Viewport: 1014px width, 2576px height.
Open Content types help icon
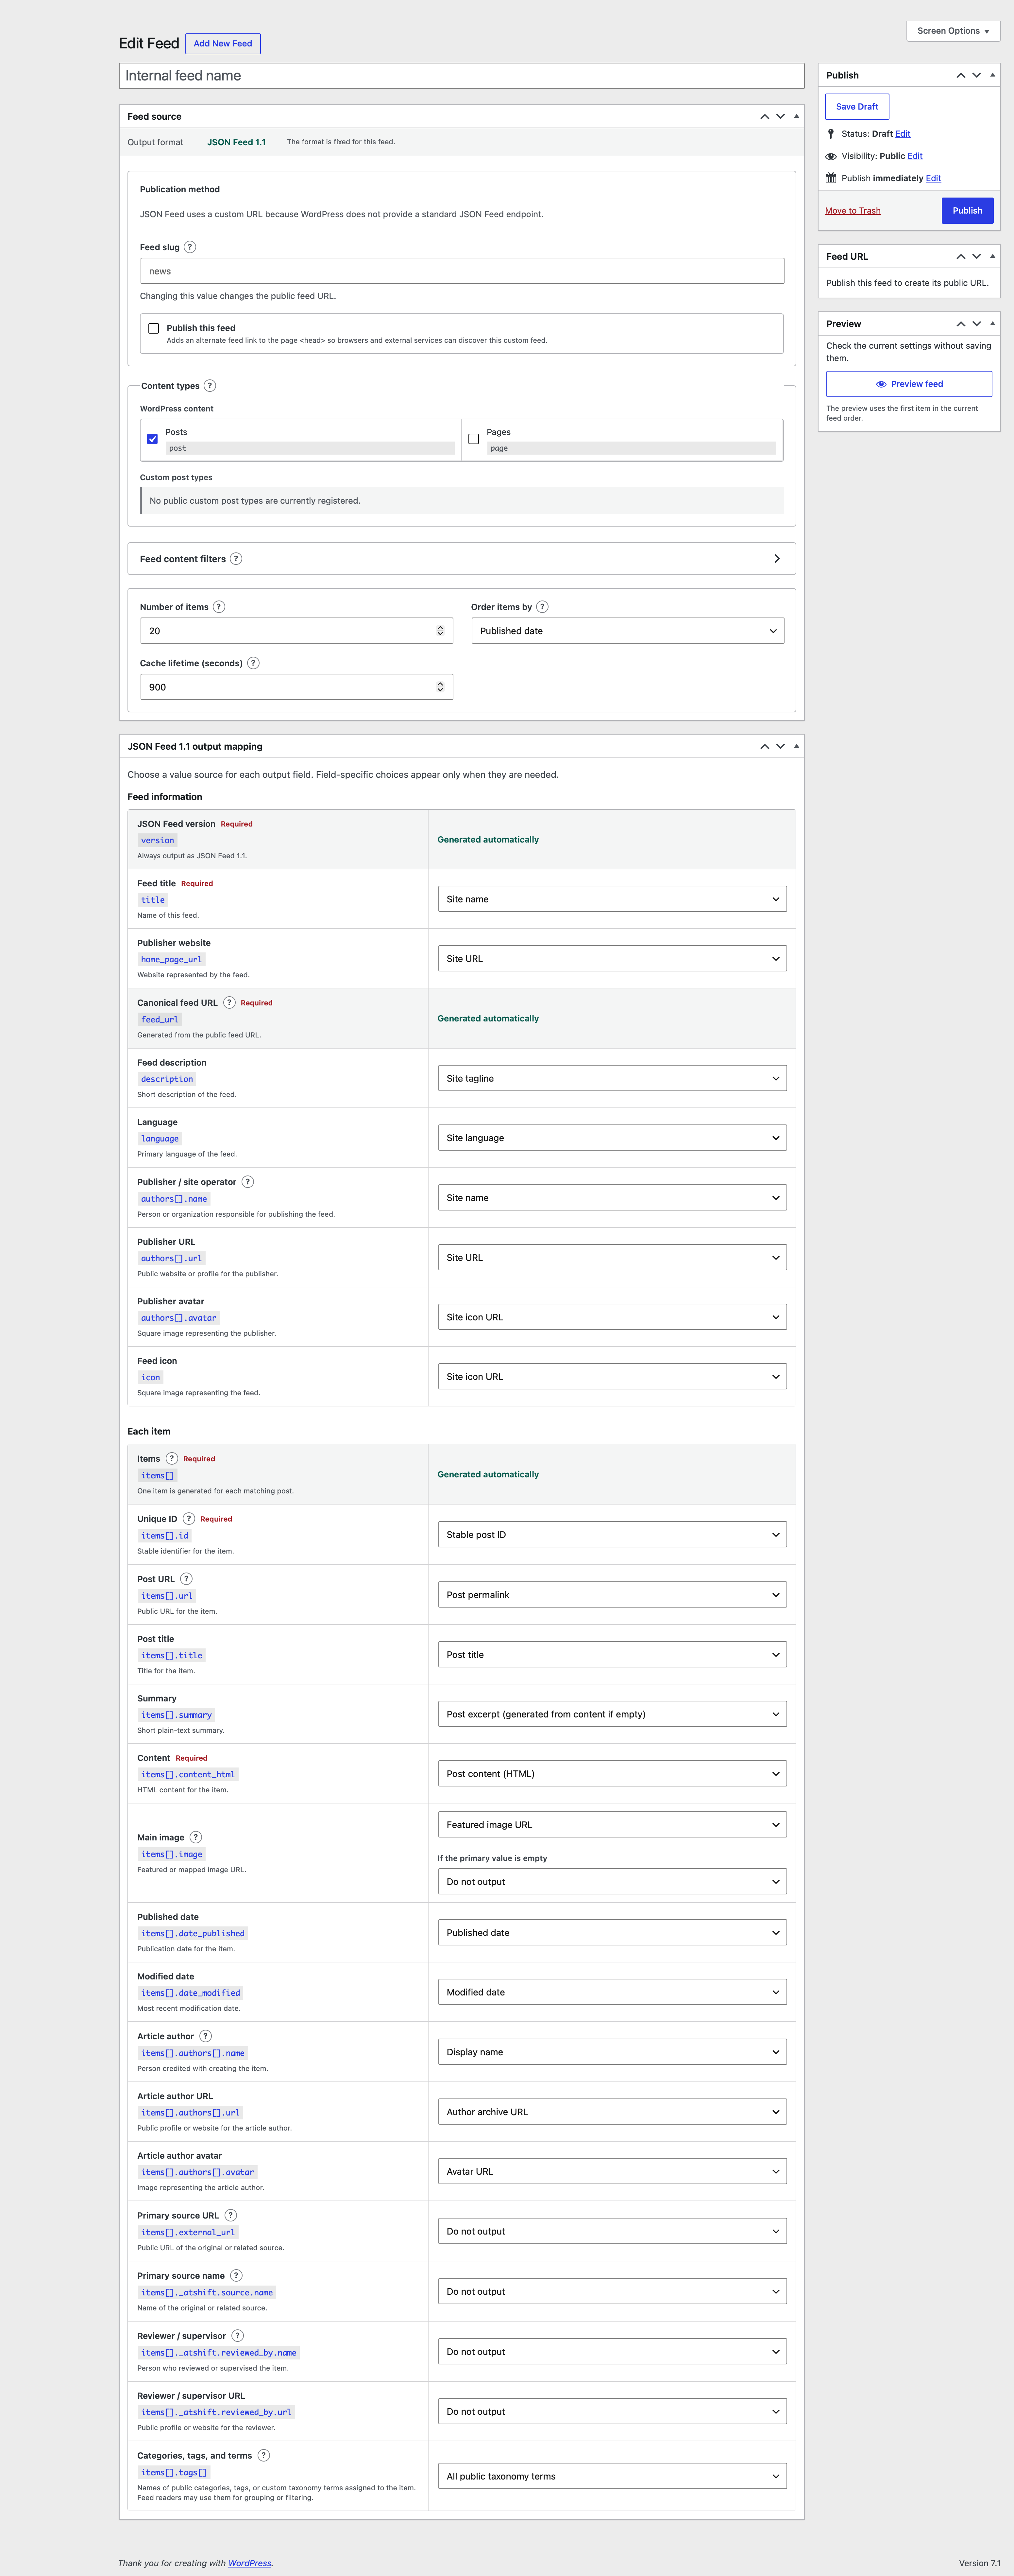click(x=210, y=386)
